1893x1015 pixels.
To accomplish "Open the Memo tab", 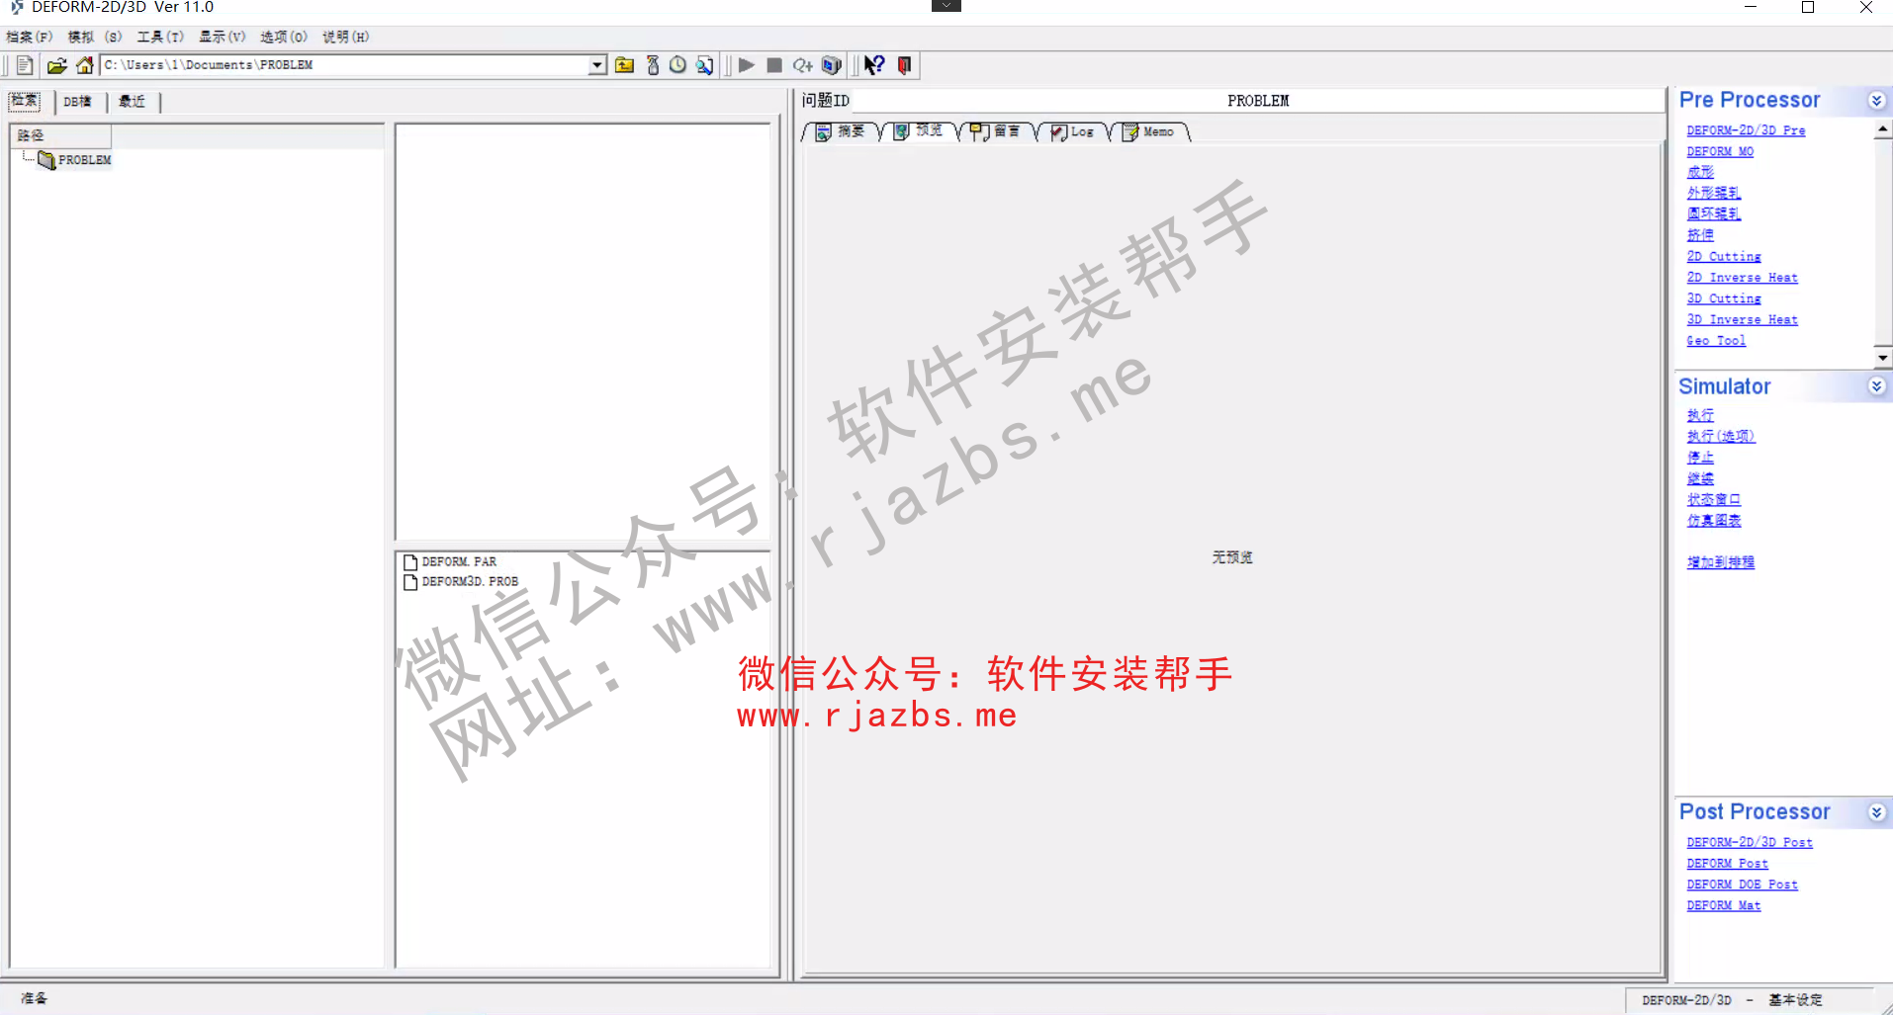I will pos(1148,131).
